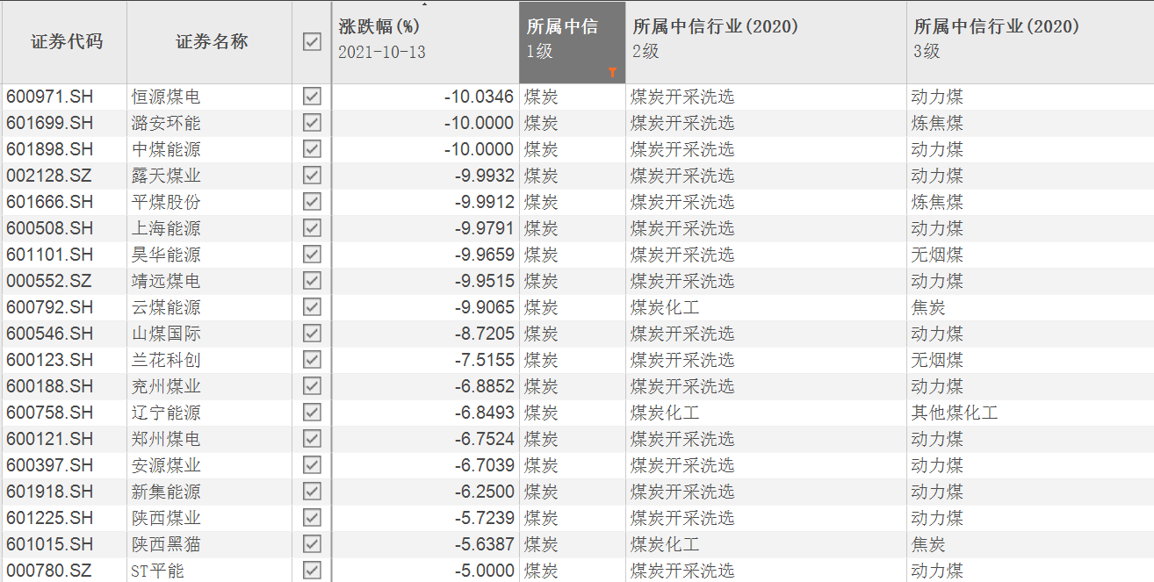
Task: Toggle the checkbox for 露天煤业
Action: point(312,176)
